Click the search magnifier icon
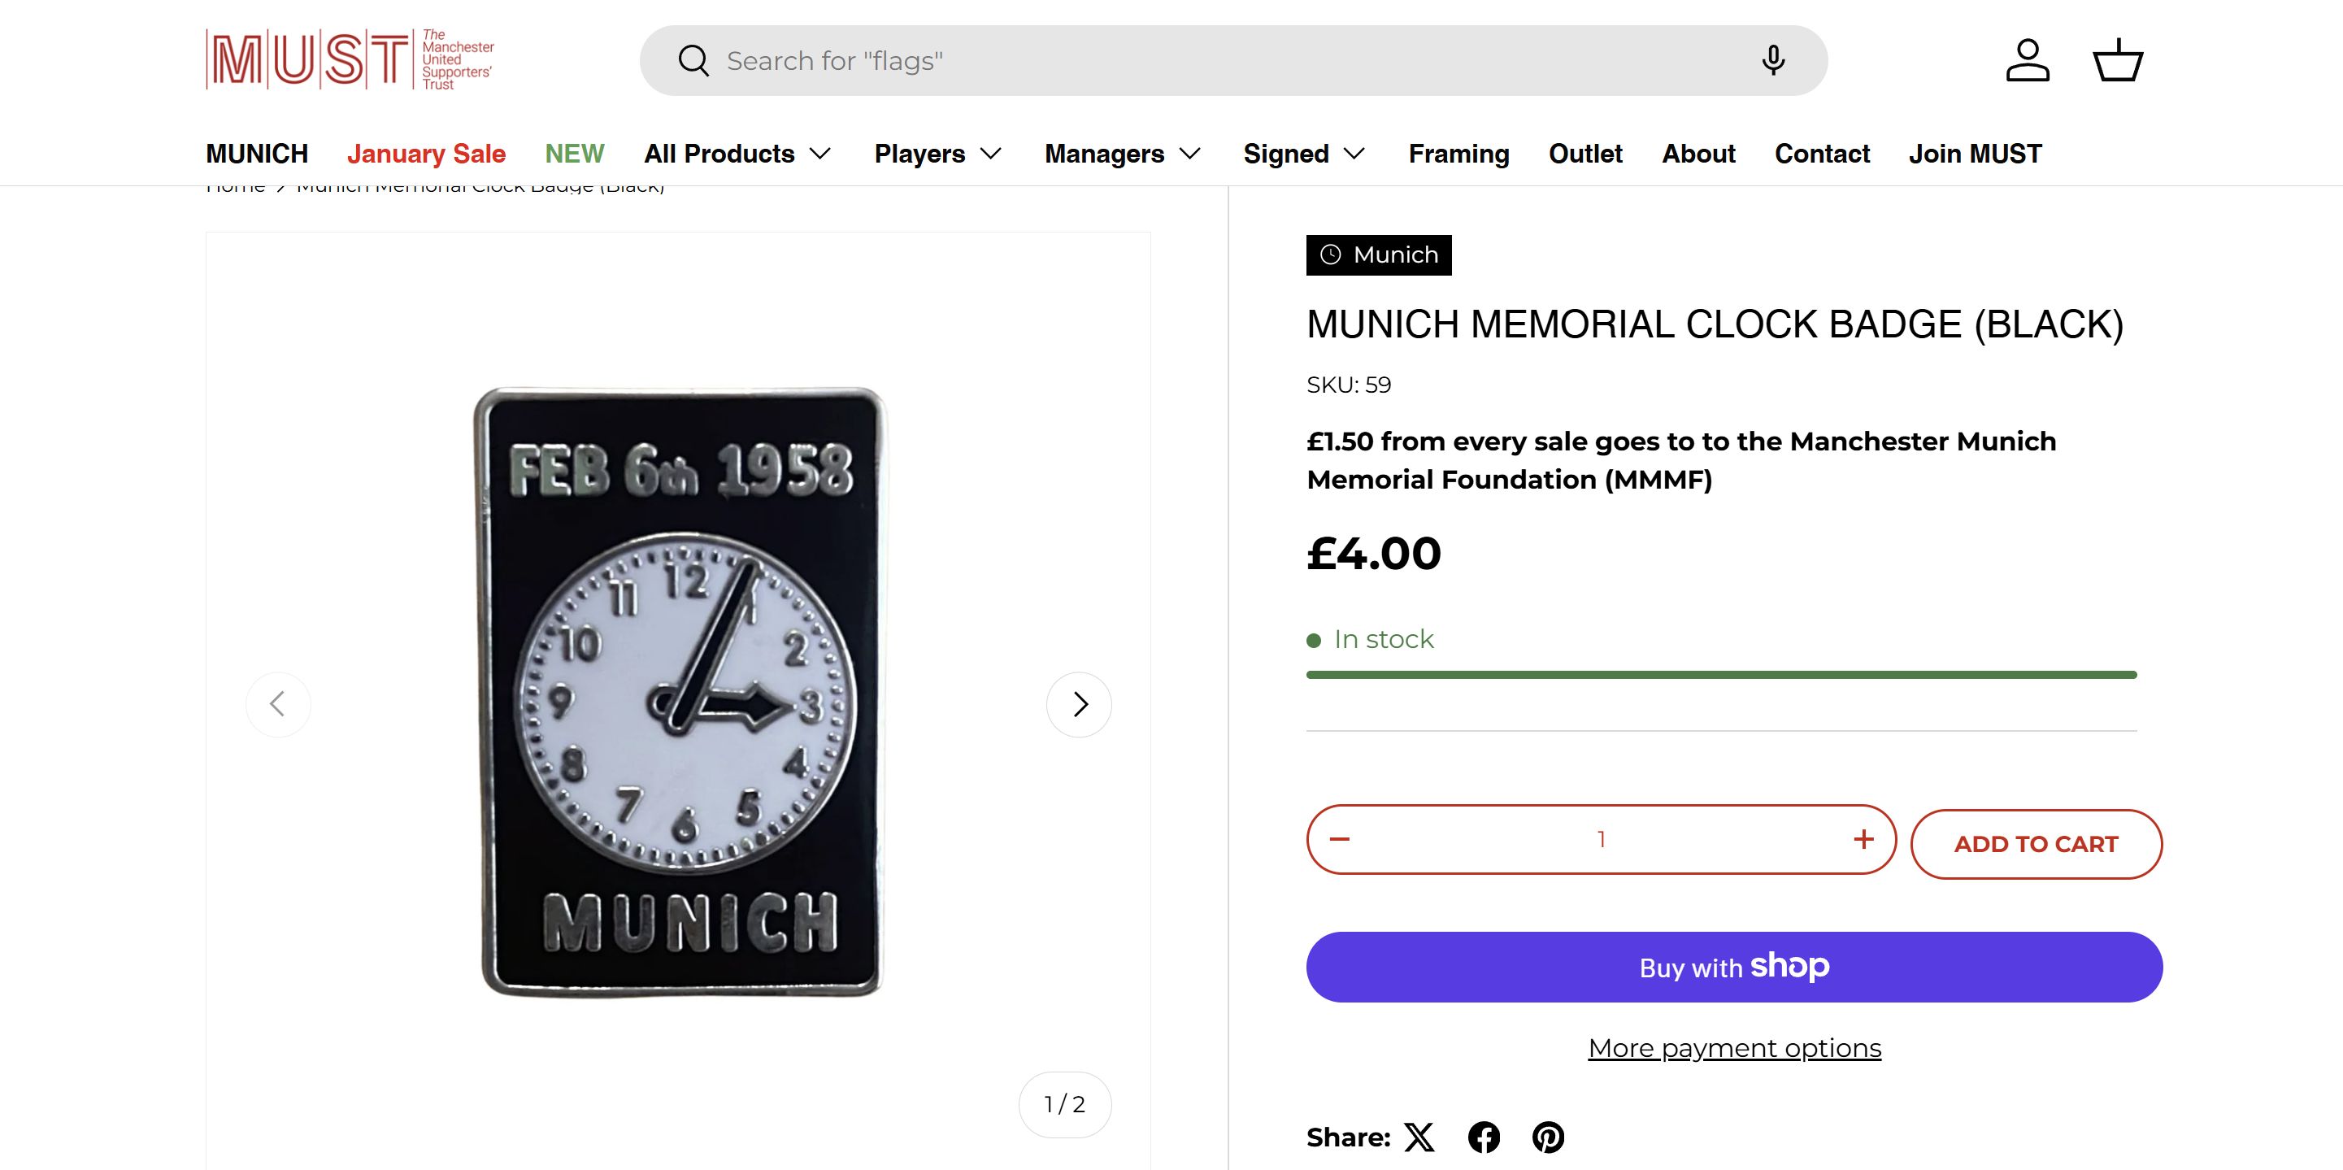The image size is (2343, 1170). (693, 61)
